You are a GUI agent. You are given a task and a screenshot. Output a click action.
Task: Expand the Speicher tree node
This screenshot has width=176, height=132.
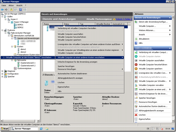2,76
